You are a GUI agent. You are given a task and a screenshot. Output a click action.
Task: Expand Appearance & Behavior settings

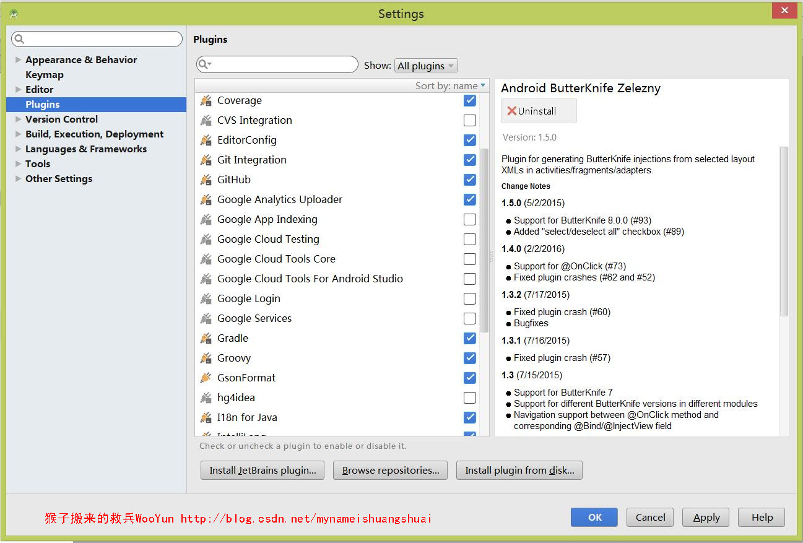pos(18,60)
